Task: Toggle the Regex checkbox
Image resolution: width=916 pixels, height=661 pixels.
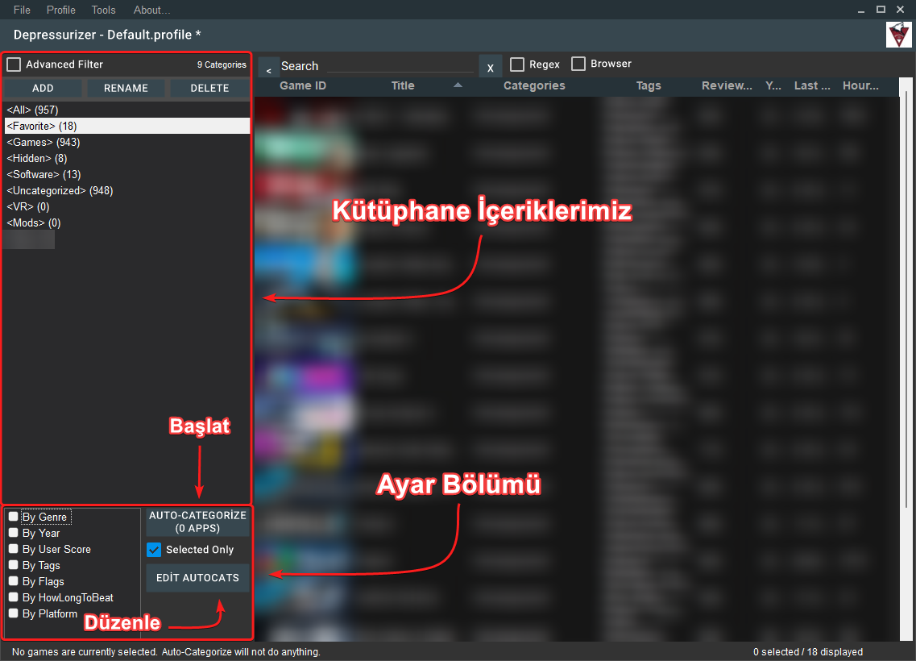Action: [517, 64]
